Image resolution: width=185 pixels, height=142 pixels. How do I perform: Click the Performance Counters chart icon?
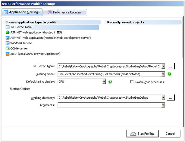point(49,12)
